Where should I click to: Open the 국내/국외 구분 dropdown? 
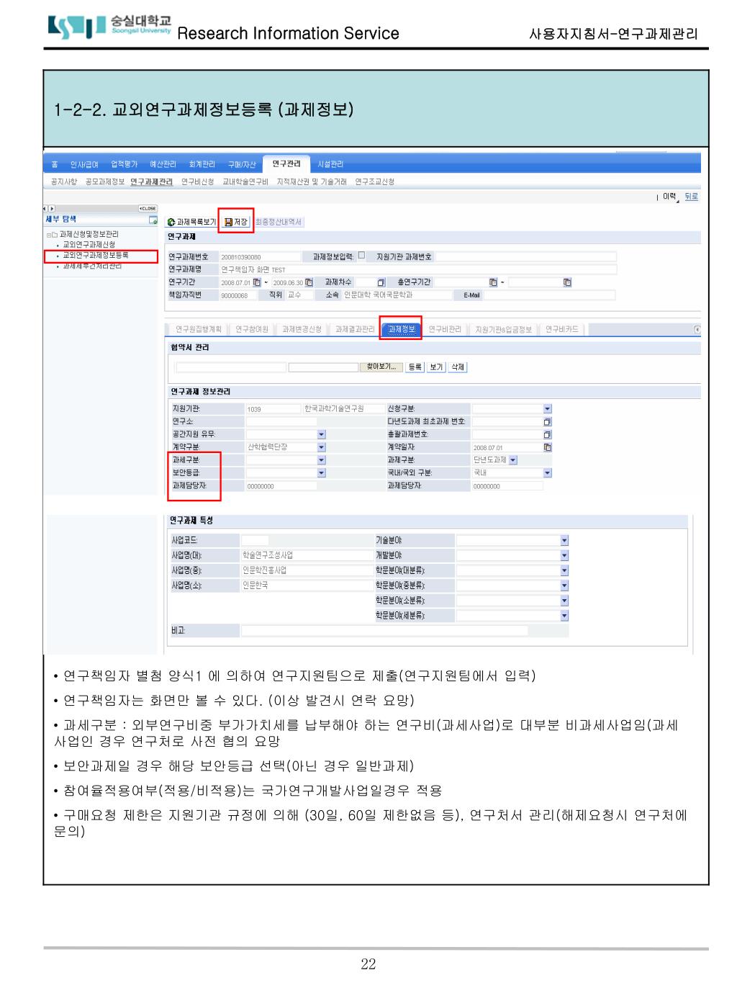pyautogui.click(x=548, y=473)
